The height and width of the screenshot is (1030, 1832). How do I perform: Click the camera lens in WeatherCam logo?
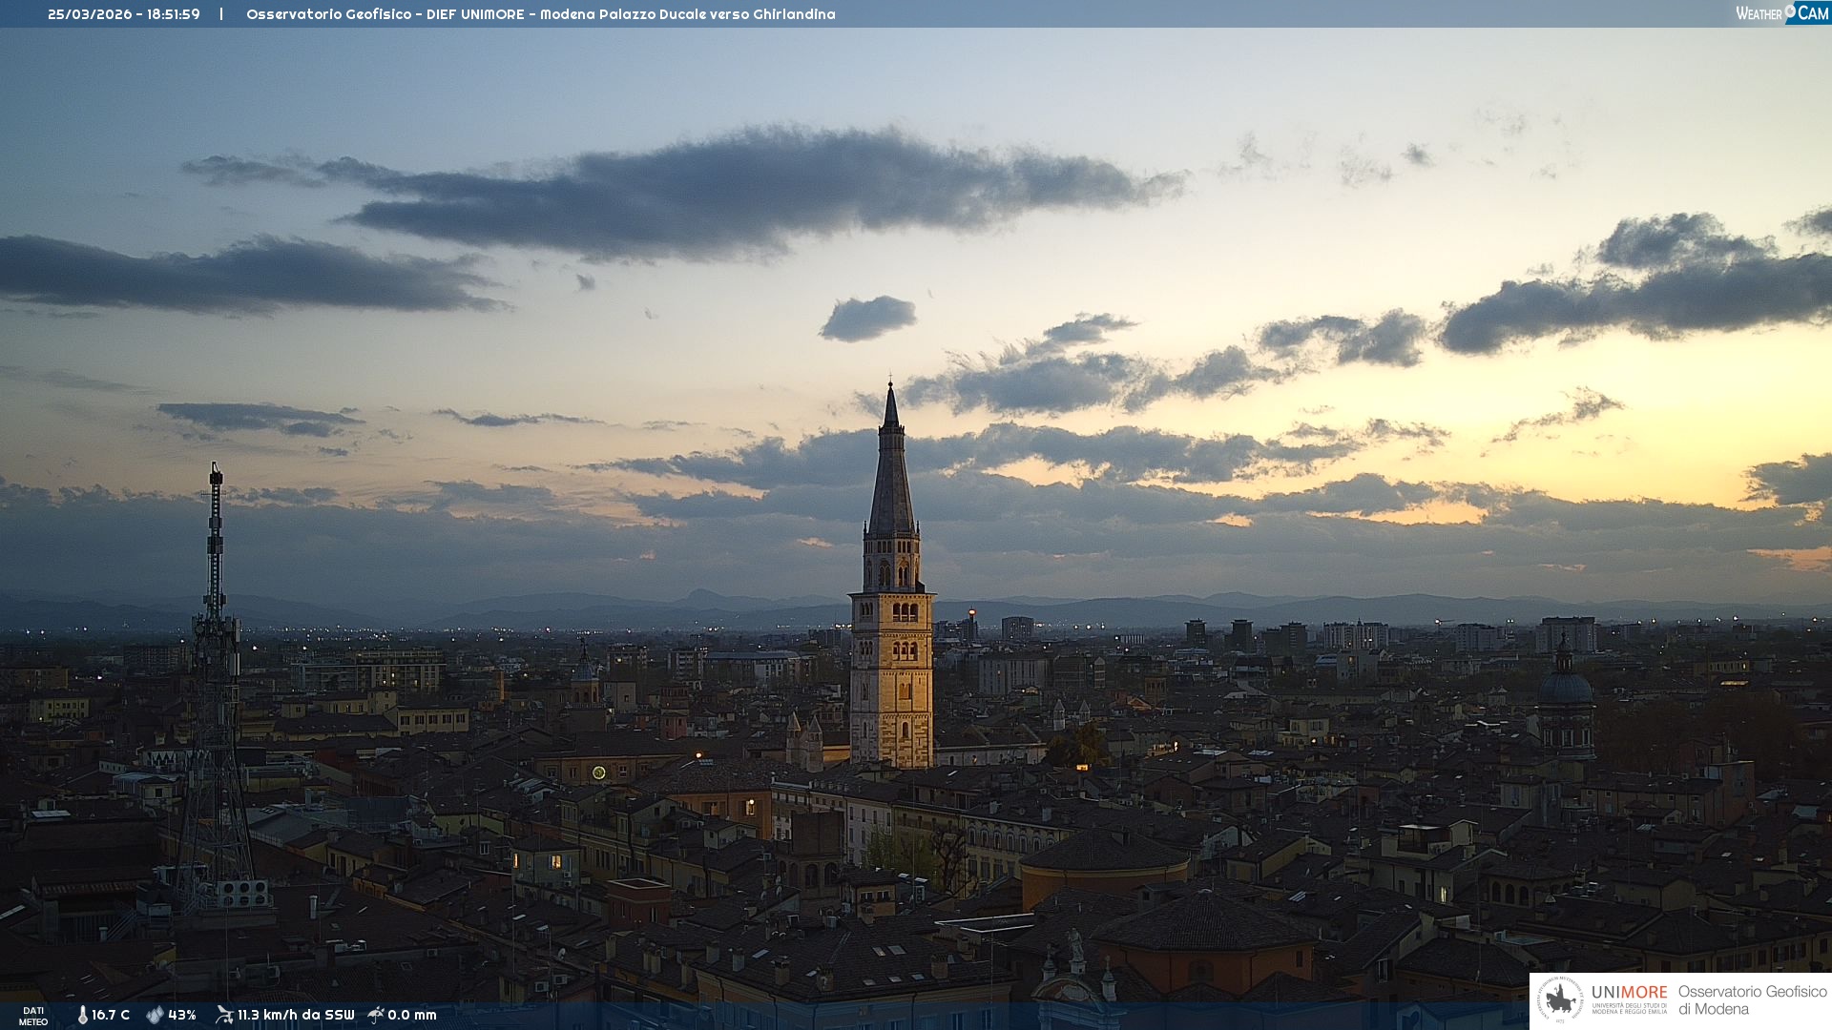tap(1790, 11)
